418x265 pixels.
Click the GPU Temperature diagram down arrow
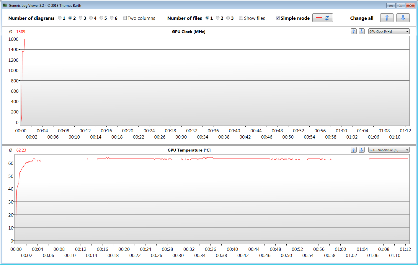[362, 150]
